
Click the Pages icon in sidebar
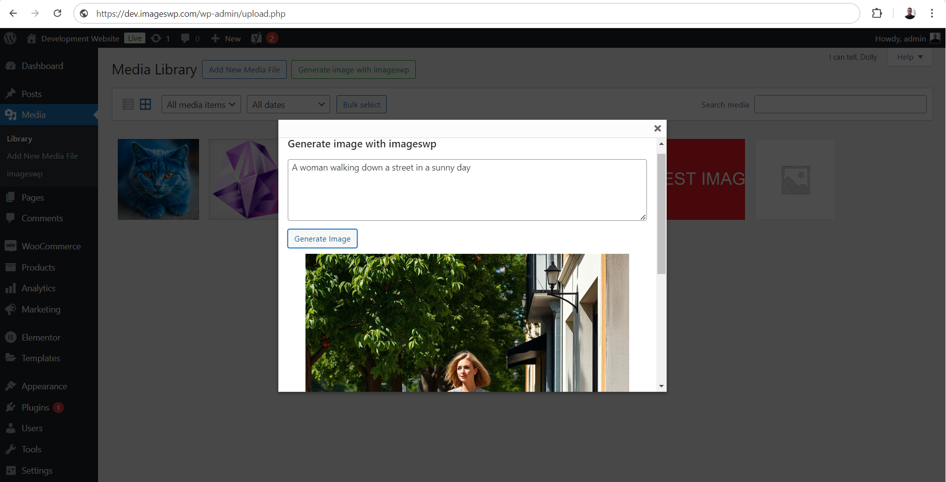point(10,197)
